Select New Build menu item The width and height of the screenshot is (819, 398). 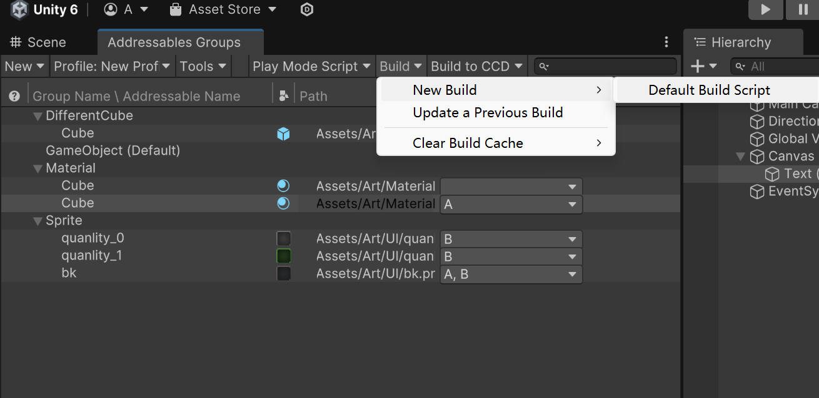click(x=496, y=90)
